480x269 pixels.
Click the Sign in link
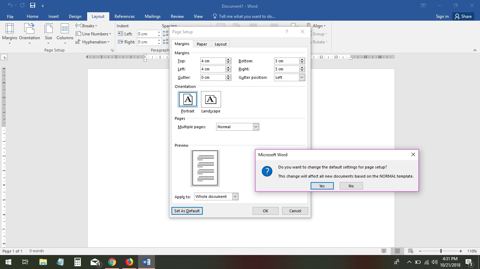point(442,16)
